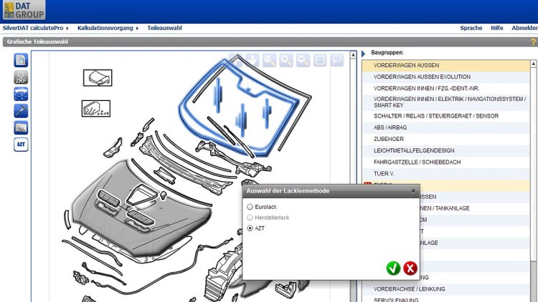Open the Sprache menu

pyautogui.click(x=471, y=28)
